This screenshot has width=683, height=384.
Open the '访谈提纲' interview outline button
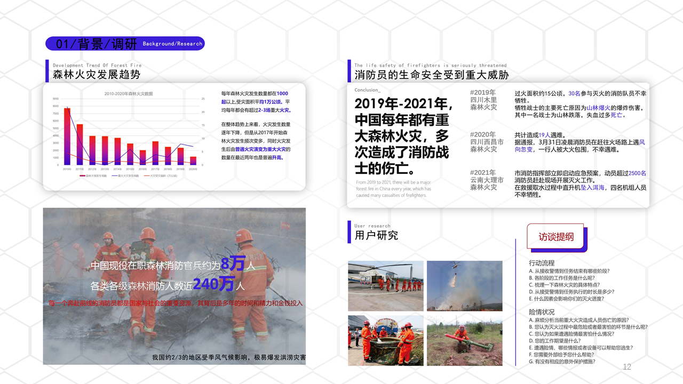[x=557, y=236]
